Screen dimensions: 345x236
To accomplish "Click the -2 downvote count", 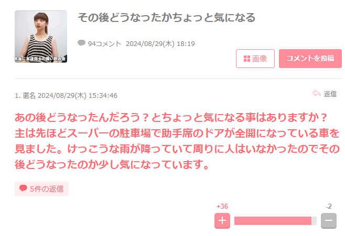I will pyautogui.click(x=329, y=206).
